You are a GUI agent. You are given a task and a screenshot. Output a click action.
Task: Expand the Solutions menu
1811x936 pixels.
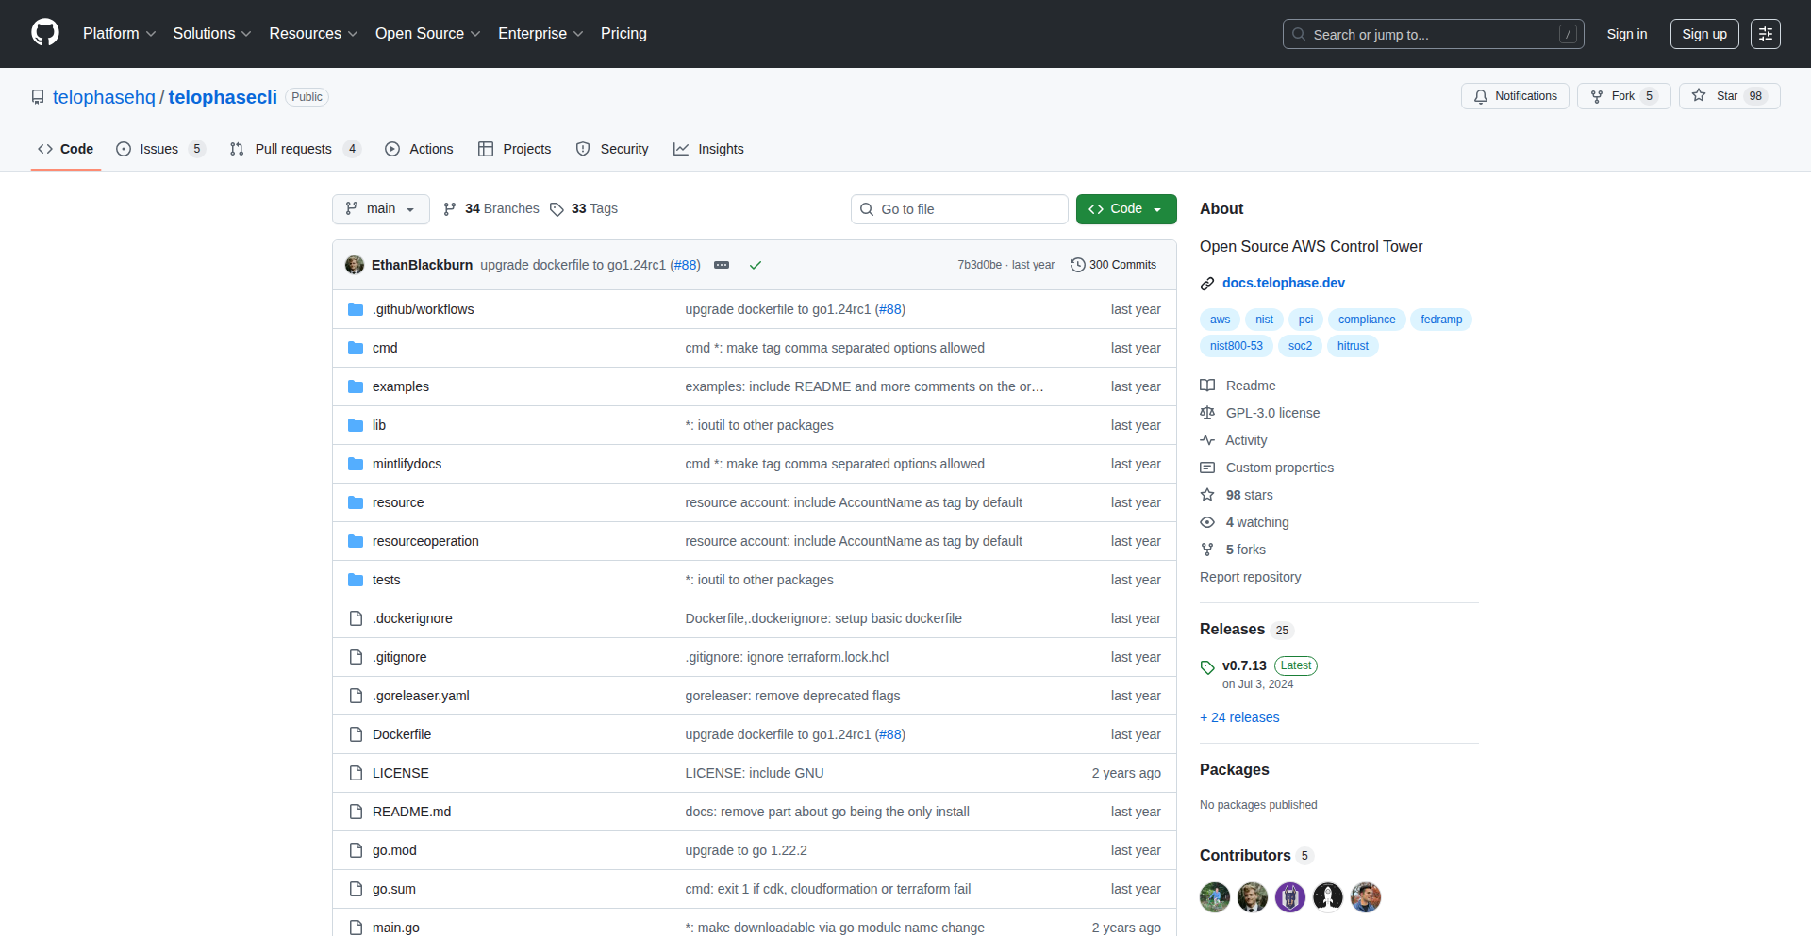[x=212, y=34]
